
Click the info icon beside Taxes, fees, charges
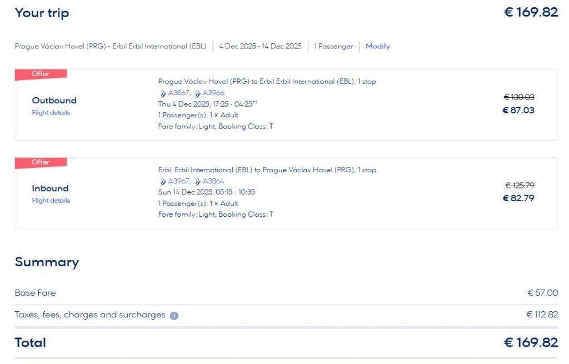point(174,316)
